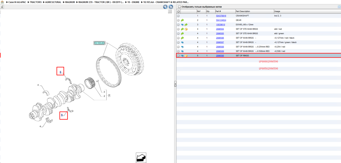The image size is (341, 163).
Task: Open 'Case IH AG APAC' breadcrumb
Action: click(17, 2)
